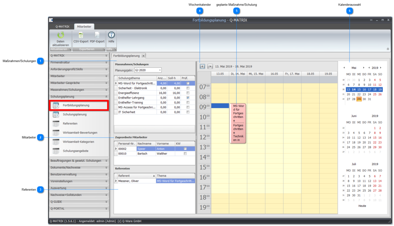Sort by the Referent column header
The height and width of the screenshot is (226, 394).
136,176
